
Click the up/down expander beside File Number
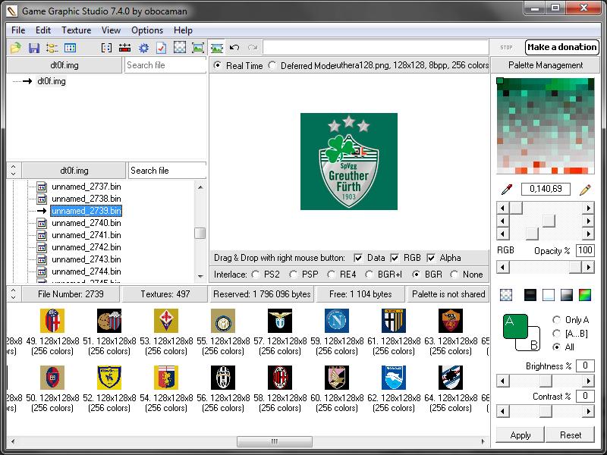pyautogui.click(x=14, y=294)
